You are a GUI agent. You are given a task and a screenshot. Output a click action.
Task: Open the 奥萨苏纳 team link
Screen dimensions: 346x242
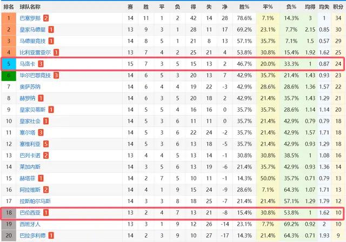pos(30,87)
